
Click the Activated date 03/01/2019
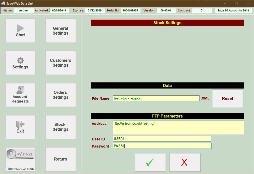(x=59, y=10)
